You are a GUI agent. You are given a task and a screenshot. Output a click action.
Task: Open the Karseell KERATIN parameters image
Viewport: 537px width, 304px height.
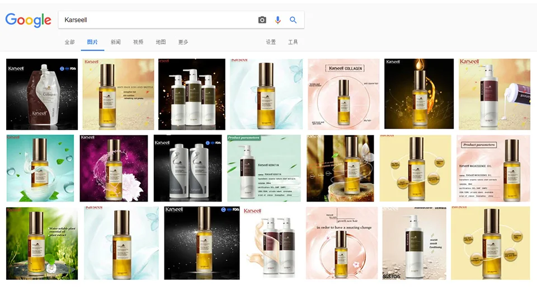264,168
